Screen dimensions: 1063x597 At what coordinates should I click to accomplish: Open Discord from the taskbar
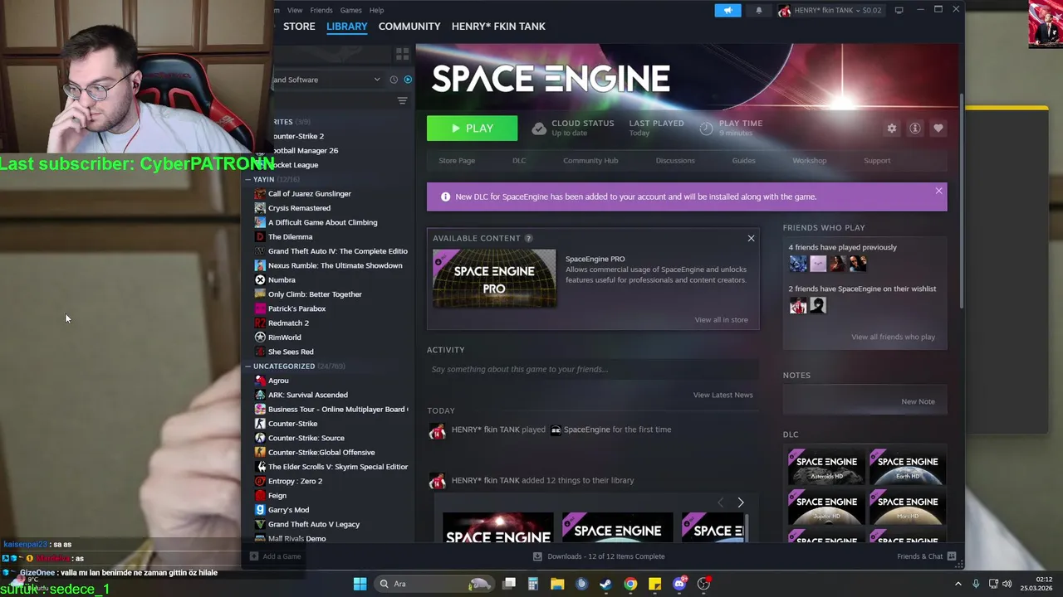(679, 584)
